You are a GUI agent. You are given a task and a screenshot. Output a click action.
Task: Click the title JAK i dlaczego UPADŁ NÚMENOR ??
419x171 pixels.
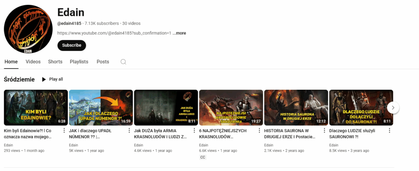[x=90, y=134]
